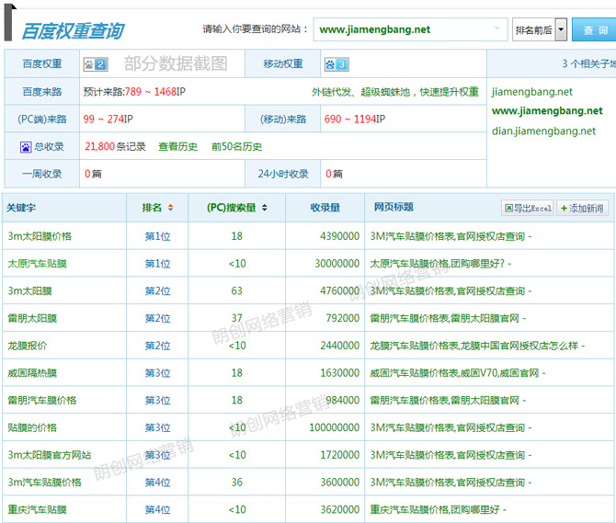Click the 网页标题 column header

click(394, 207)
